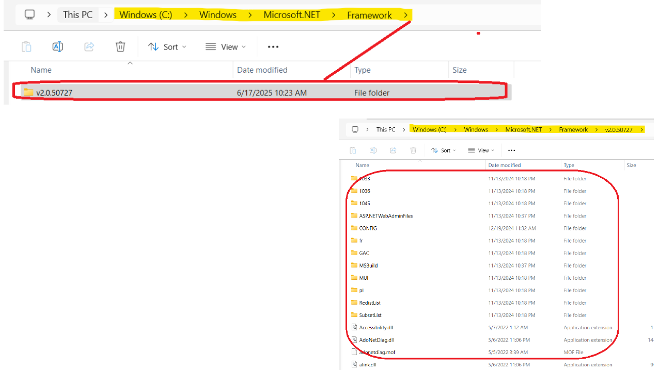
Task: Select the MSBuild folder
Action: 368,265
